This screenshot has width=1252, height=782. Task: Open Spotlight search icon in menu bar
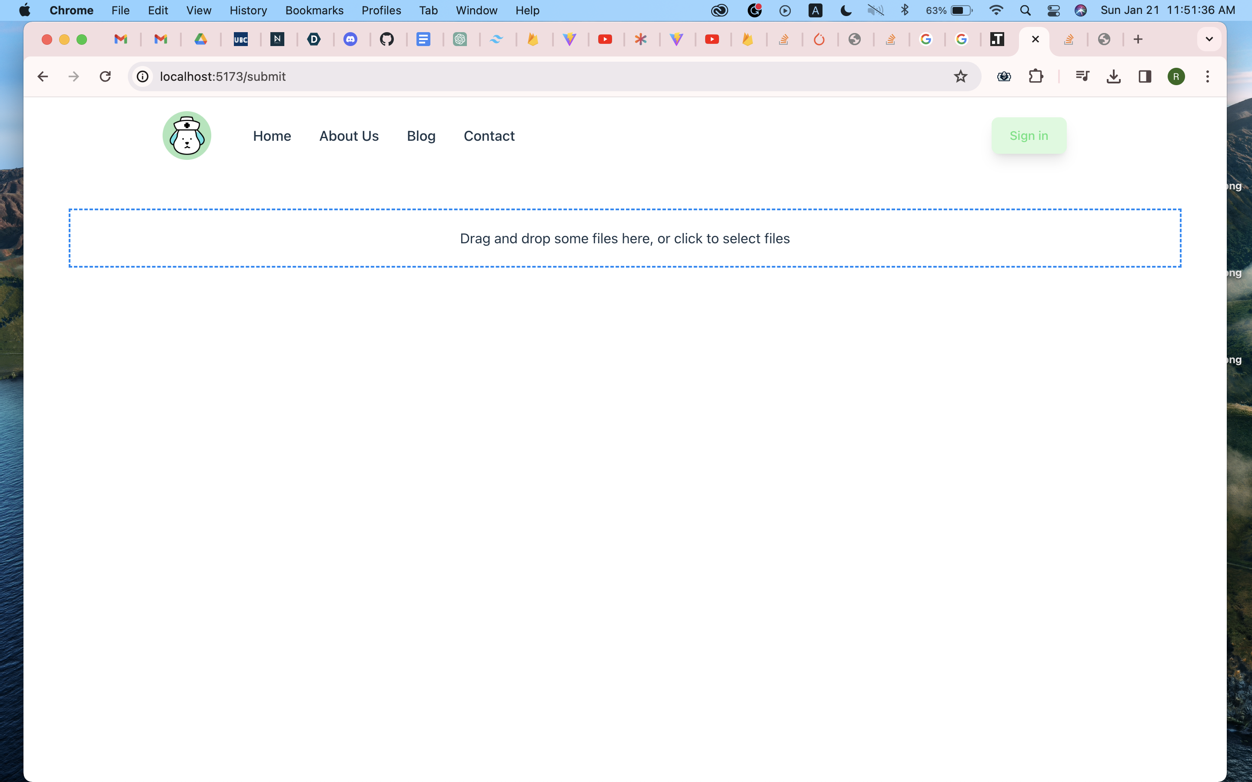[1025, 10]
